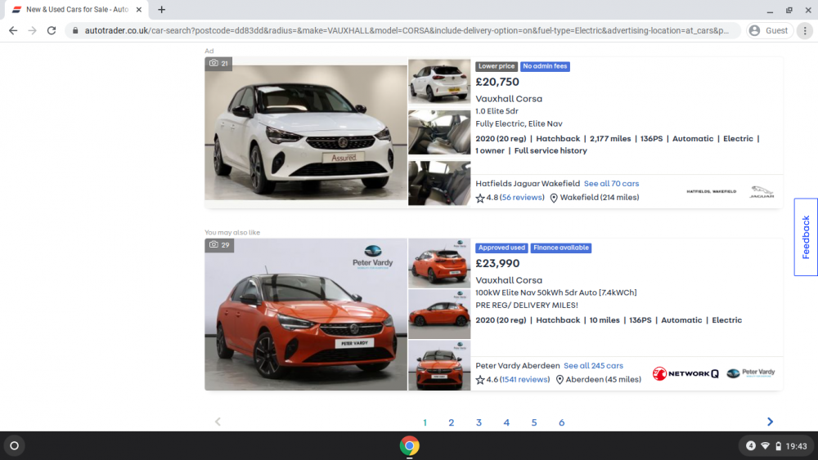Click the Wakefield location pin icon
This screenshot has width=818, height=460.
(x=554, y=198)
